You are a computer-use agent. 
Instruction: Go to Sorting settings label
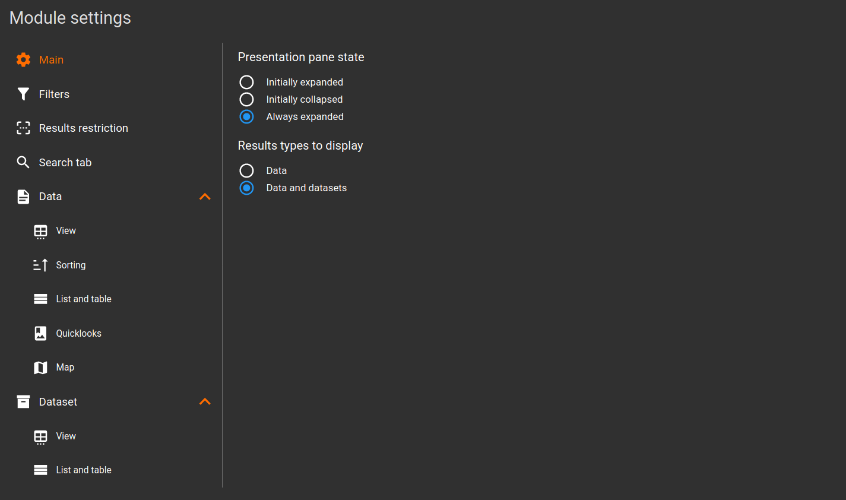coord(71,265)
